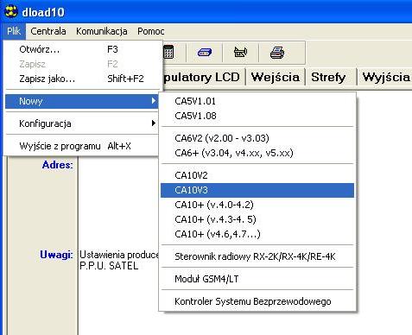This screenshot has width=412, height=335.
Task: Choose Zapisz jako... menu entry
Action: click(x=82, y=79)
